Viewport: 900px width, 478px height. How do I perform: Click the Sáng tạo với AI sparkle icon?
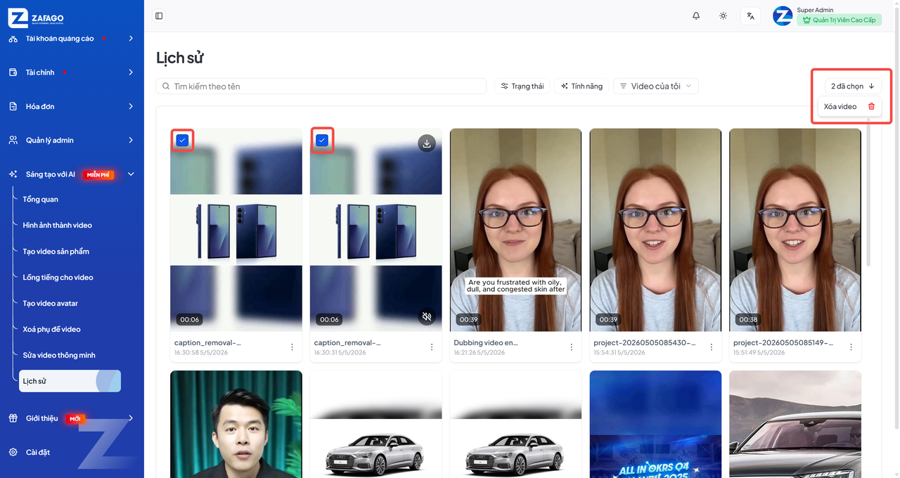[13, 174]
